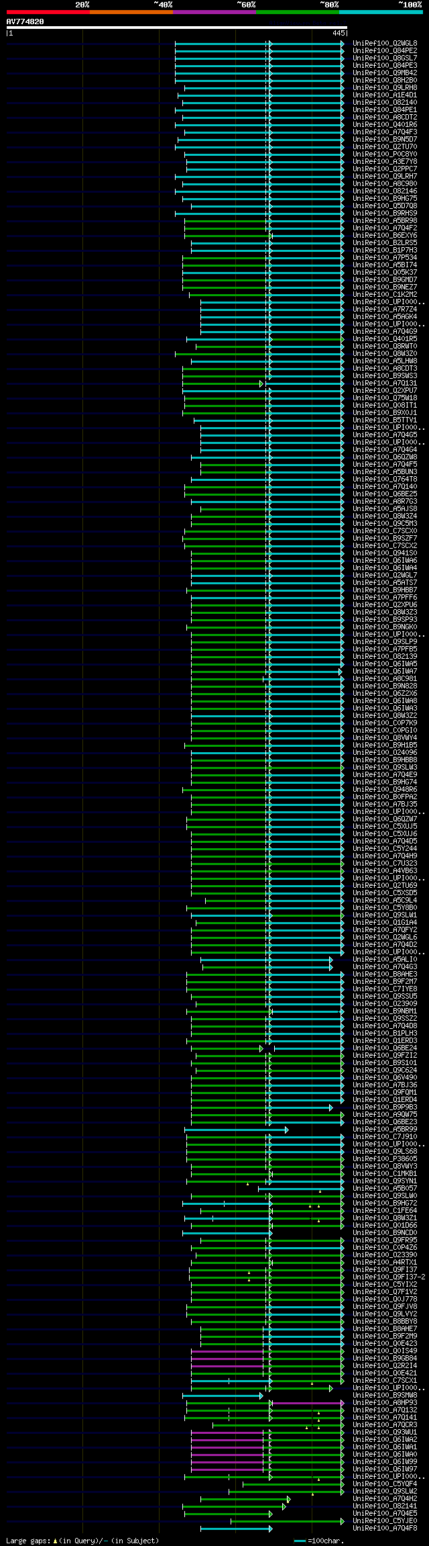Select the UniRef100_A5BR99 label

tap(385, 1130)
